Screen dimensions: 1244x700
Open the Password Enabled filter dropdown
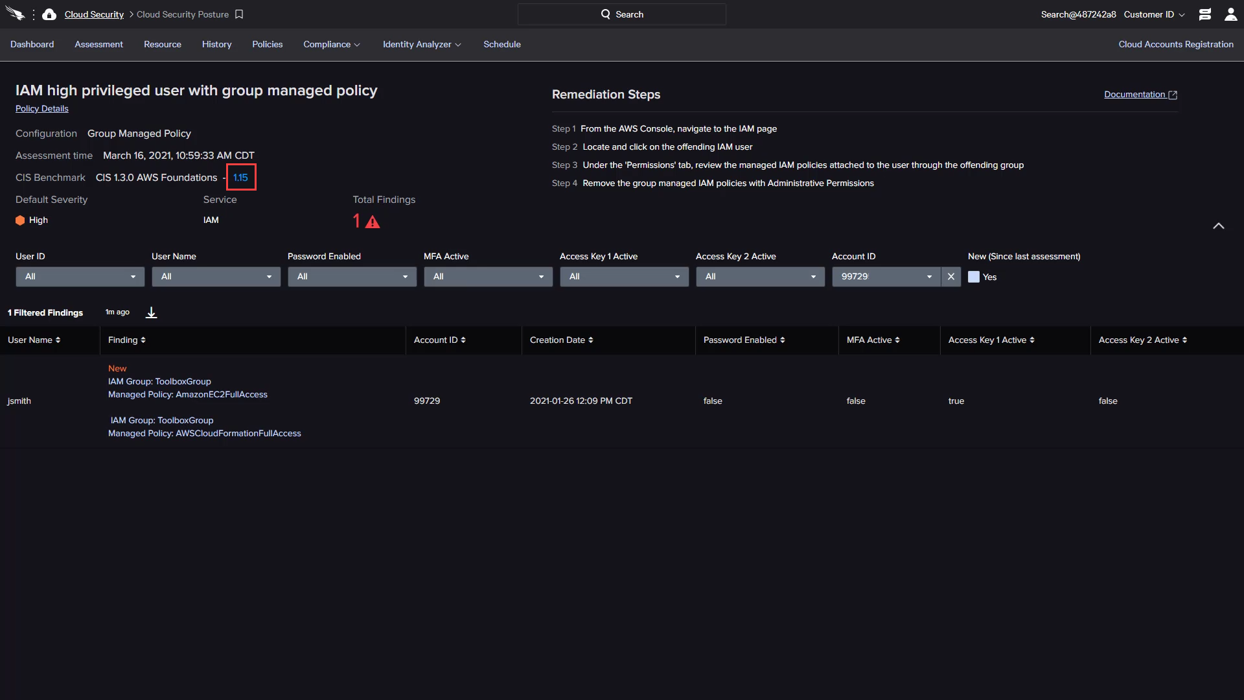click(x=352, y=277)
